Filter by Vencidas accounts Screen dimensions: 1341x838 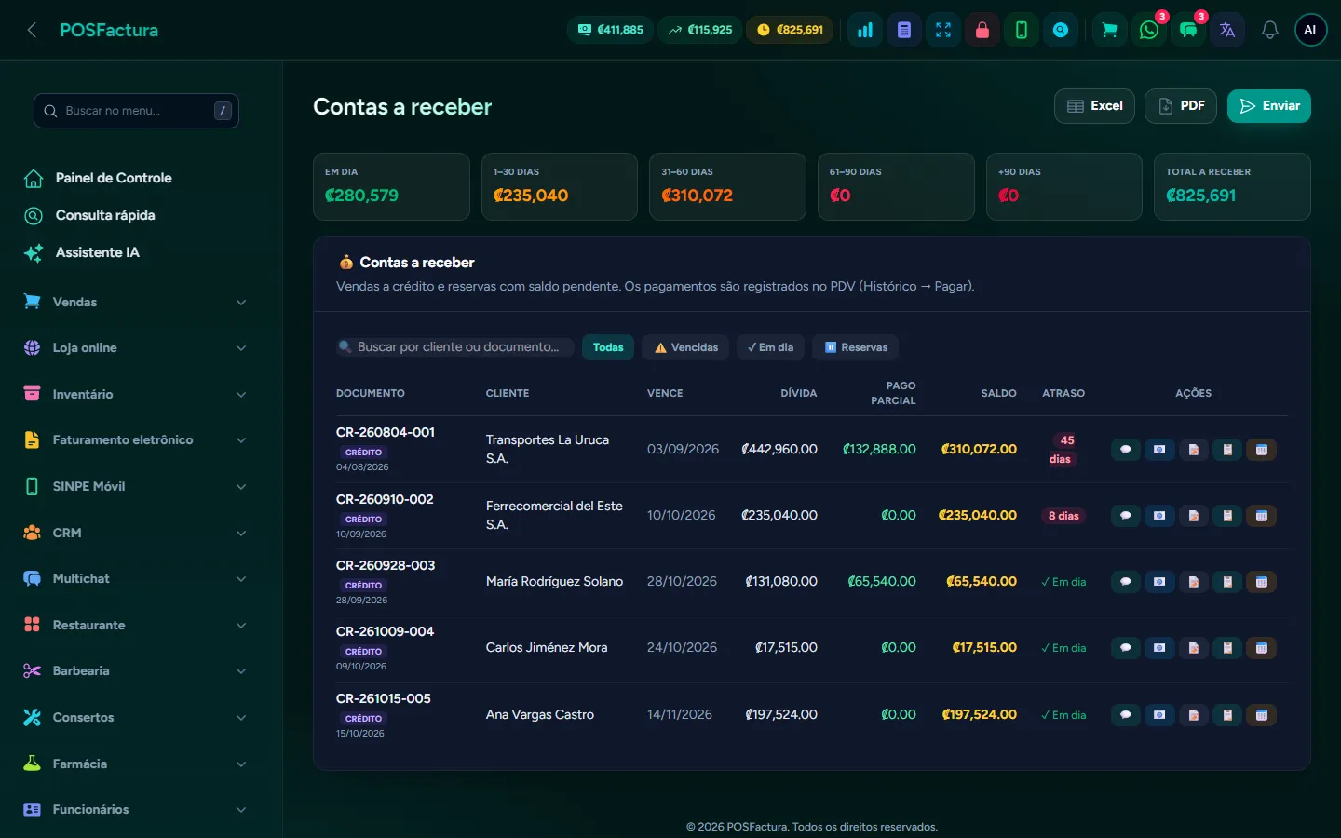coord(686,347)
